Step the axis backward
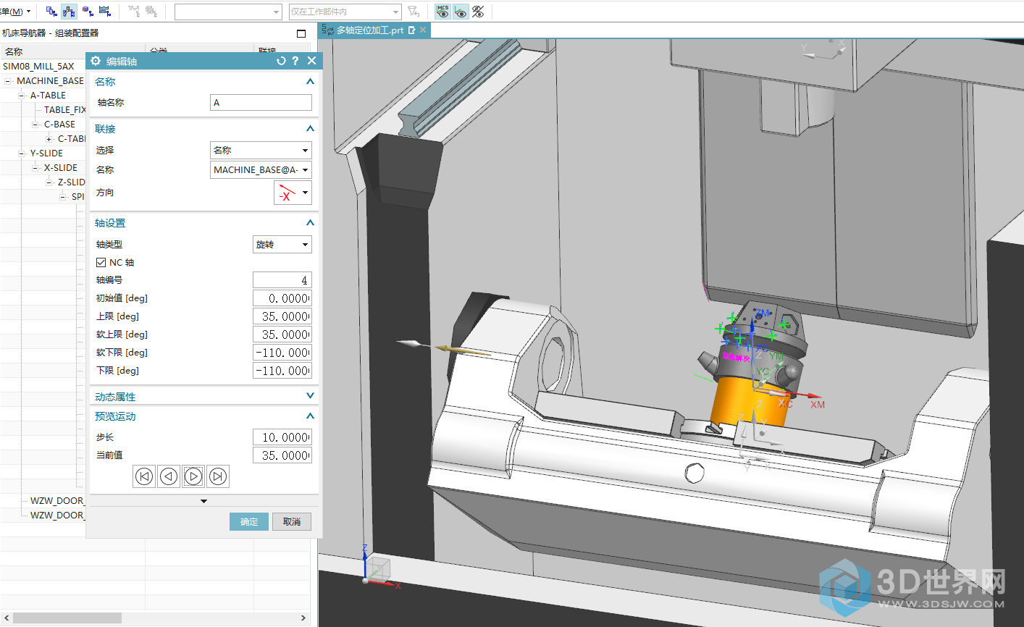 (169, 476)
